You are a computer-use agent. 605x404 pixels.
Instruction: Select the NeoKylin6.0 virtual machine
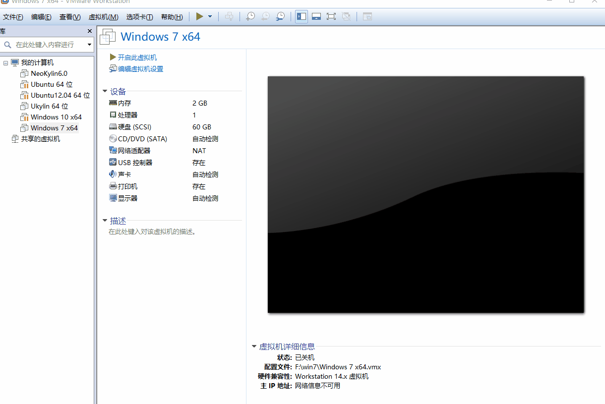[49, 73]
